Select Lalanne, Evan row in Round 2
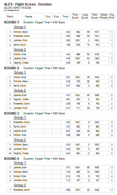The height and width of the screenshot is (195, 117). click(x=61, y=95)
